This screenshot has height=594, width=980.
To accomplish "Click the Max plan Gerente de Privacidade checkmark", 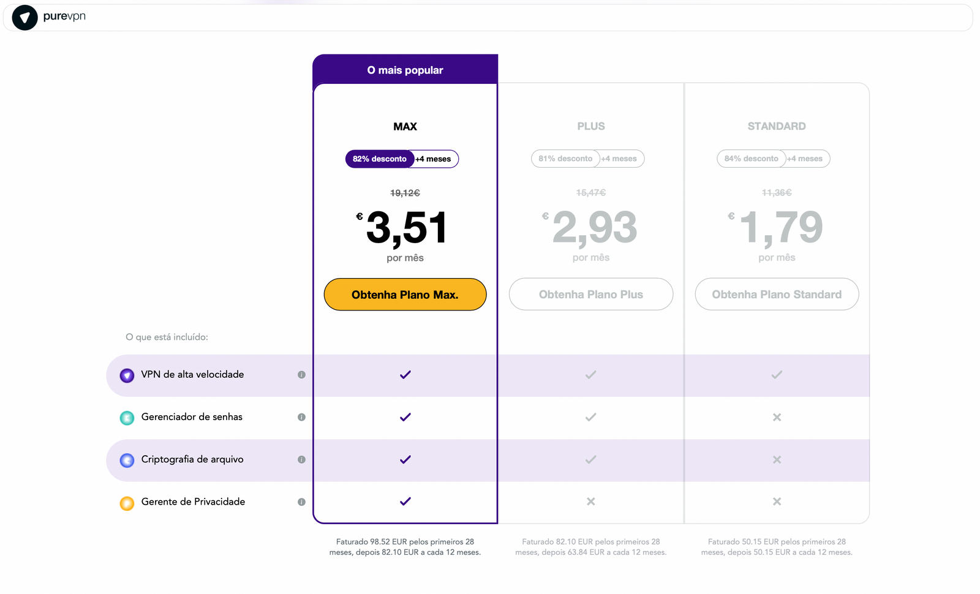I will click(x=405, y=502).
